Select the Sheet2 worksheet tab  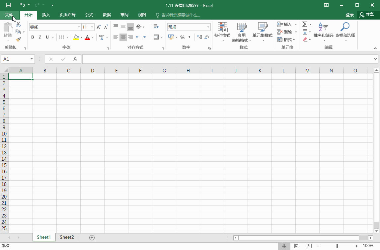pyautogui.click(x=66, y=237)
